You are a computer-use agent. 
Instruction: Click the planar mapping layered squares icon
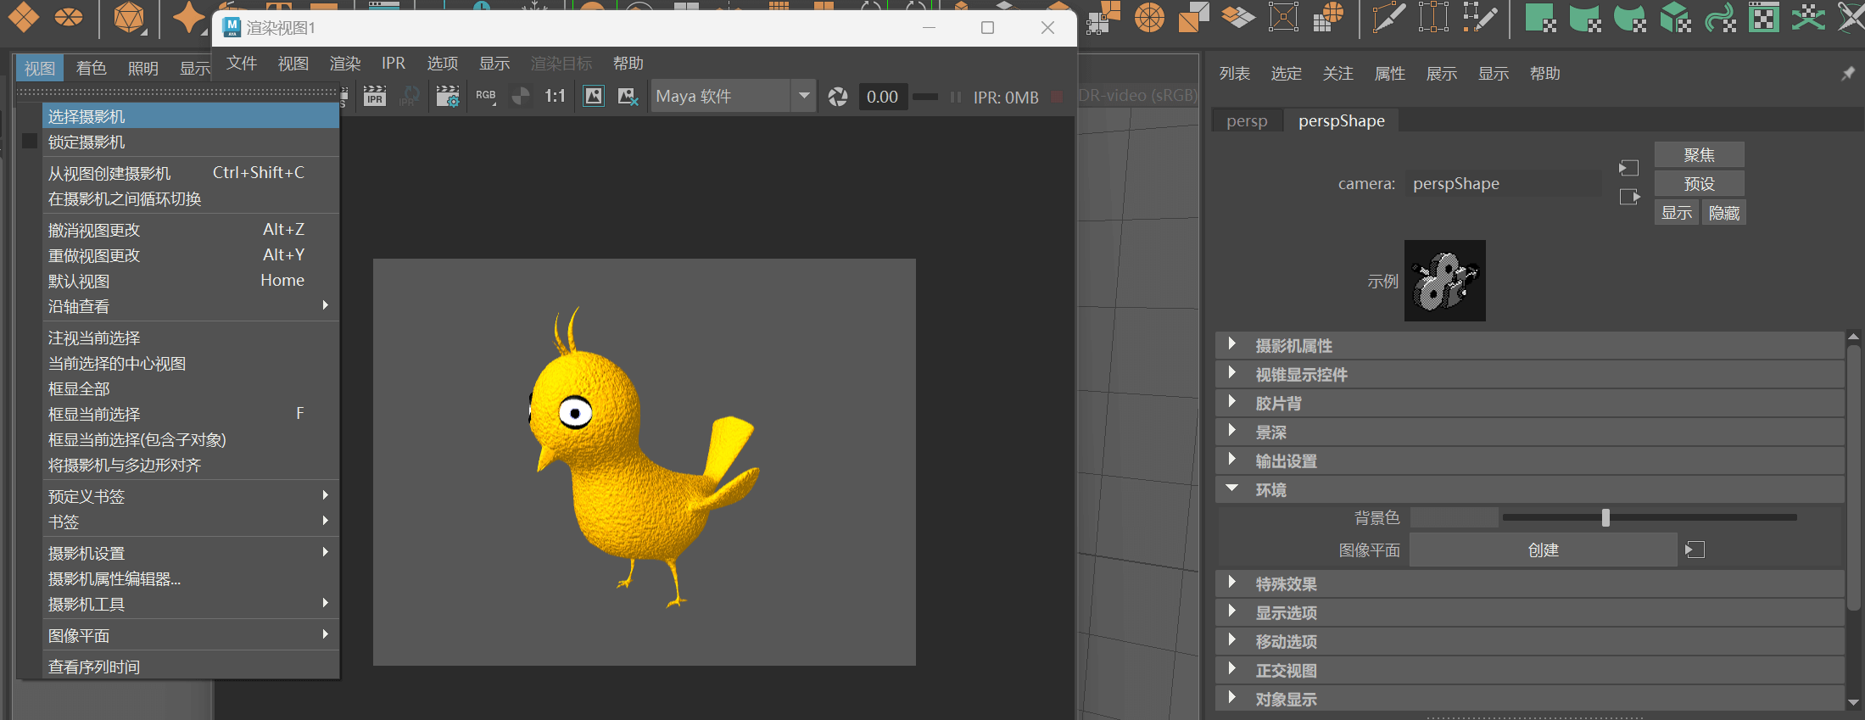(x=1238, y=17)
